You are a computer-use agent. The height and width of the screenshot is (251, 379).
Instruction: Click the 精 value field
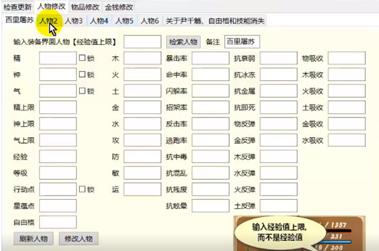click(x=58, y=58)
